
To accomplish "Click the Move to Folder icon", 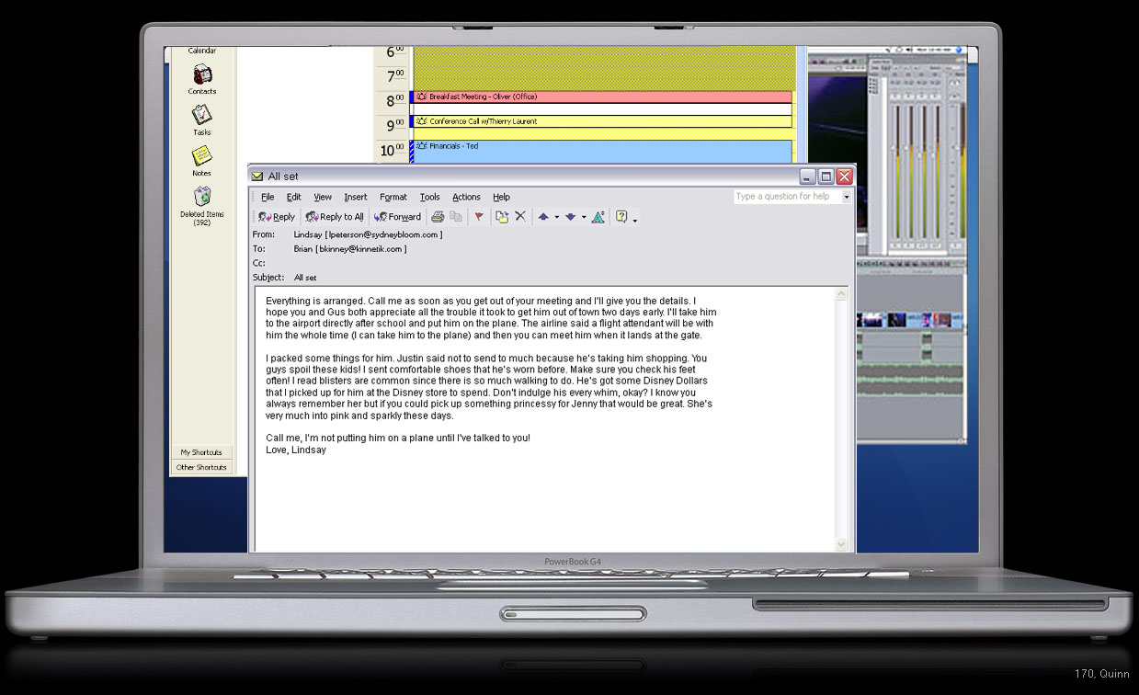I will click(x=502, y=217).
